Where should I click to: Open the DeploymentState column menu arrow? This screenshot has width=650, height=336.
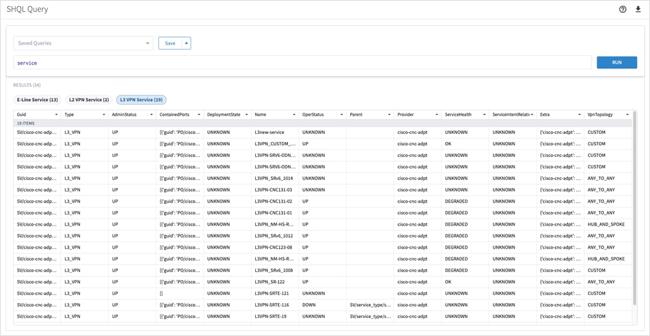pos(246,114)
